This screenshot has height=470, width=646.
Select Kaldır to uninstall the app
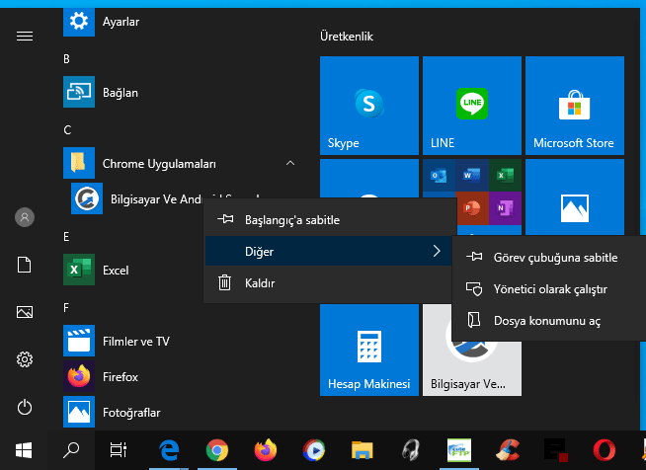328,283
